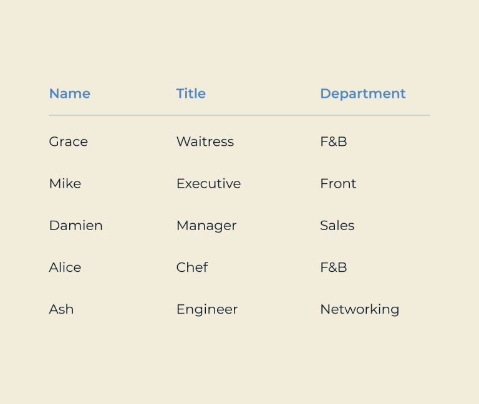Select the name Alice

[65, 267]
